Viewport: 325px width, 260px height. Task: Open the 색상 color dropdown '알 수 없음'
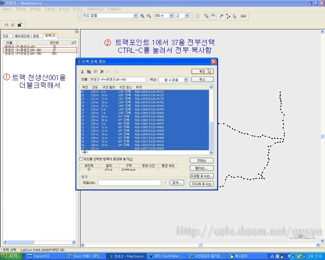[186, 80]
